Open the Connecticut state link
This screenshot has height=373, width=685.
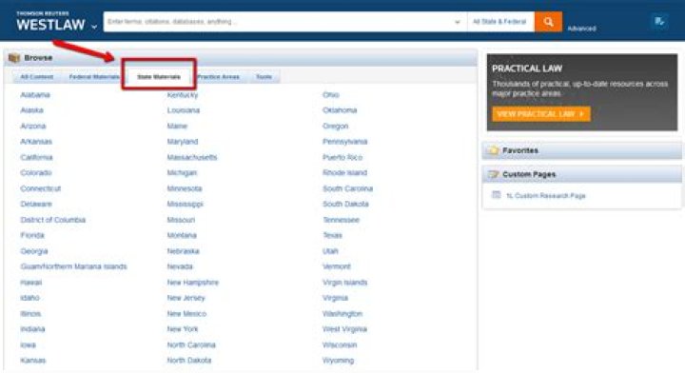click(41, 188)
